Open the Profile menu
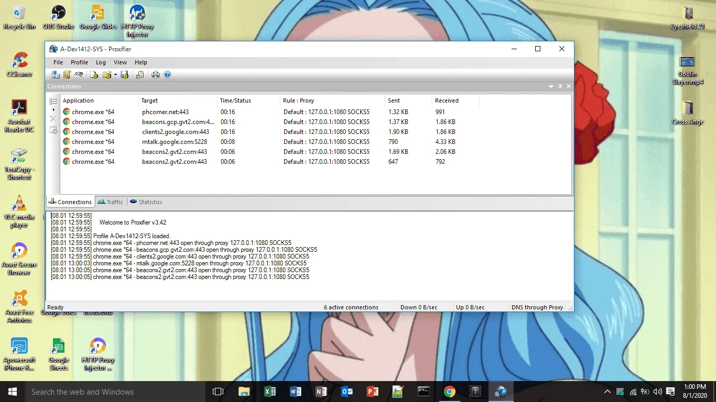This screenshot has width=716, height=402. [80, 62]
